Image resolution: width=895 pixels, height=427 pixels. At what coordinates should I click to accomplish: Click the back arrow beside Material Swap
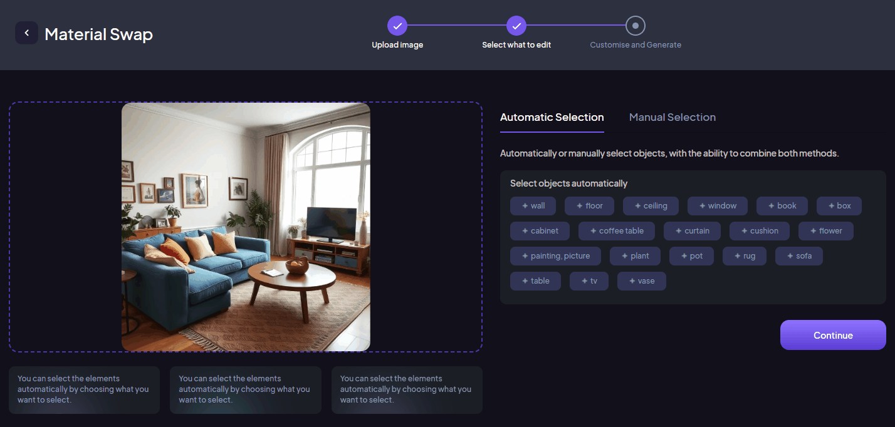[x=26, y=33]
